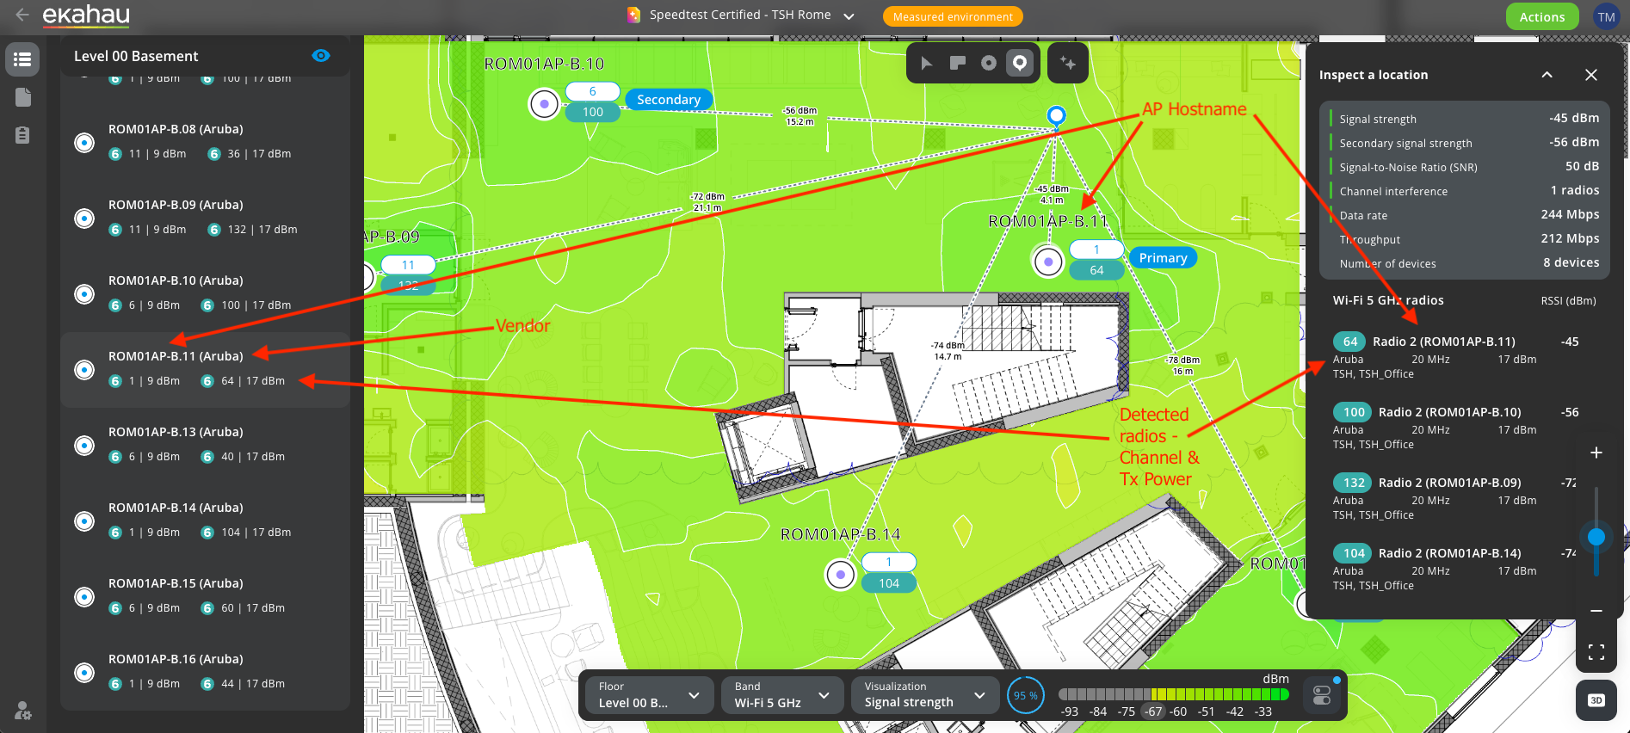
Task: Click the AP icon next to ROM01AP-B.16
Action: (x=84, y=673)
